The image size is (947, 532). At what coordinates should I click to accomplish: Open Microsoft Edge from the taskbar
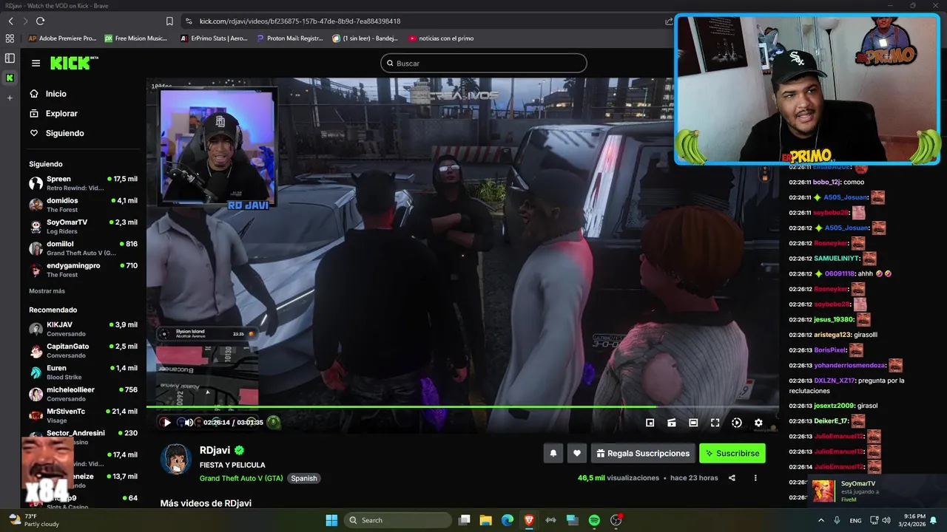[508, 520]
